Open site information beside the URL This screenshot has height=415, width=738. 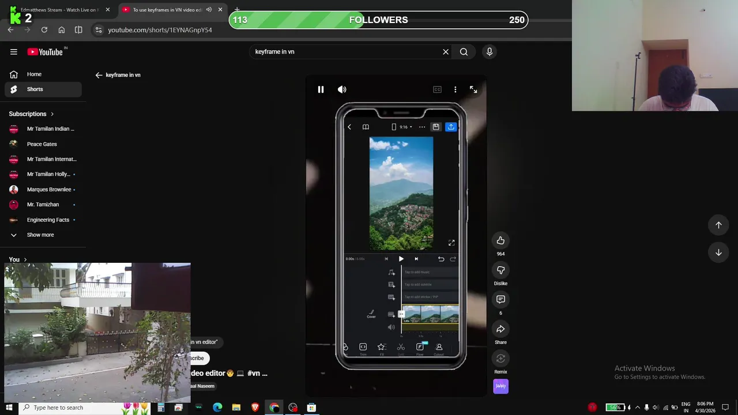99,30
